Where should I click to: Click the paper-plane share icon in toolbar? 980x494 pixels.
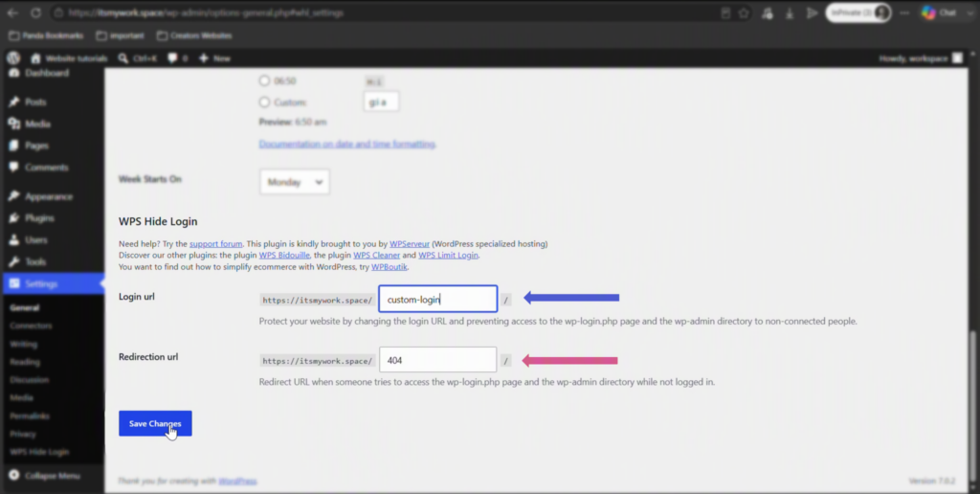(x=812, y=12)
